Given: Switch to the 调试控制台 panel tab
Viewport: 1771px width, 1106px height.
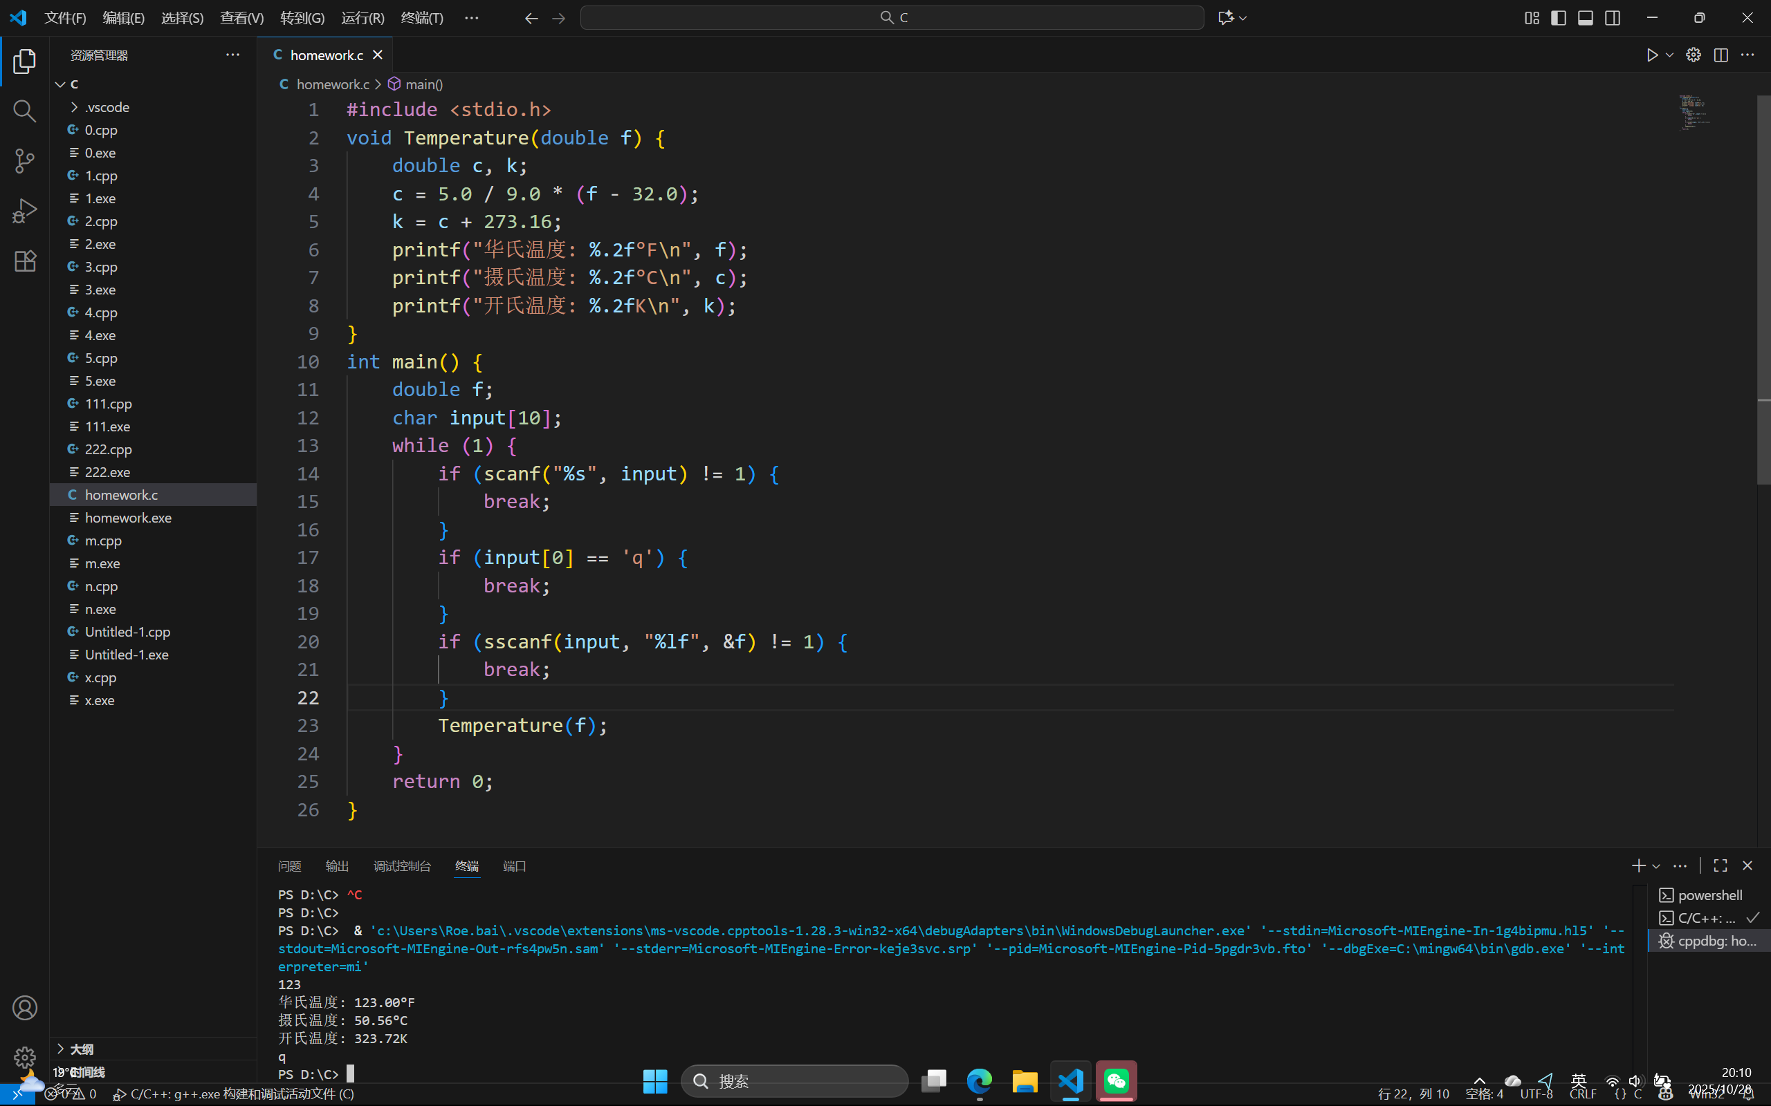Looking at the screenshot, I should (402, 866).
